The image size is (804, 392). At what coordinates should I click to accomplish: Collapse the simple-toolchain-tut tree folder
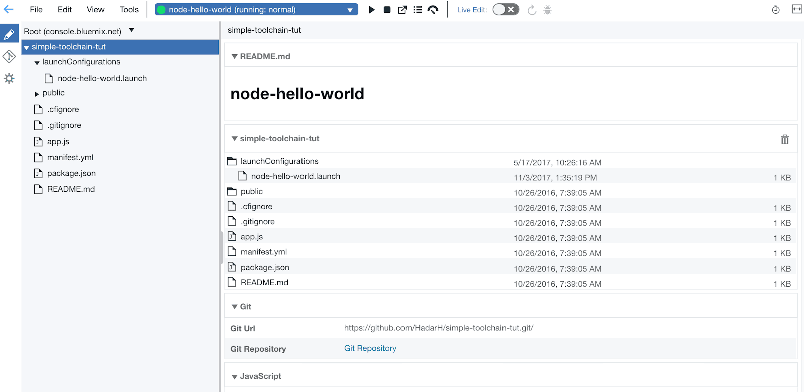coord(26,48)
